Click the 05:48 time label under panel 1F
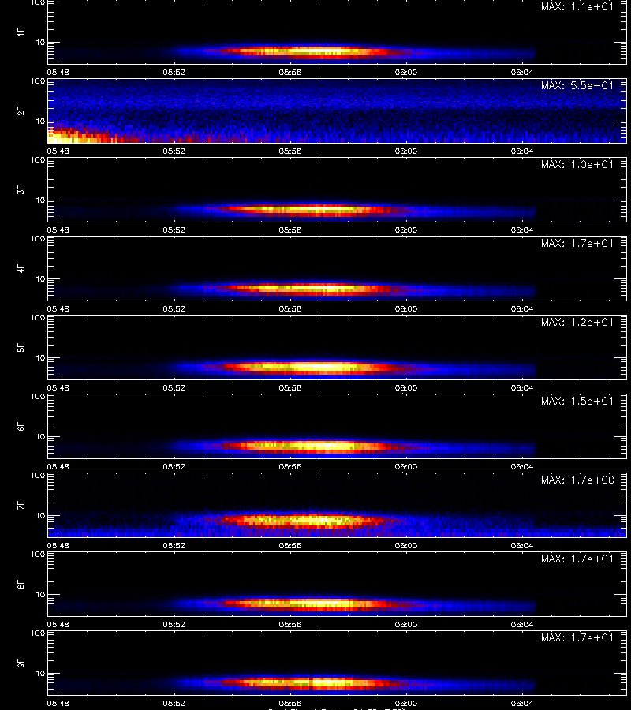This screenshot has height=710, width=631. tap(58, 72)
